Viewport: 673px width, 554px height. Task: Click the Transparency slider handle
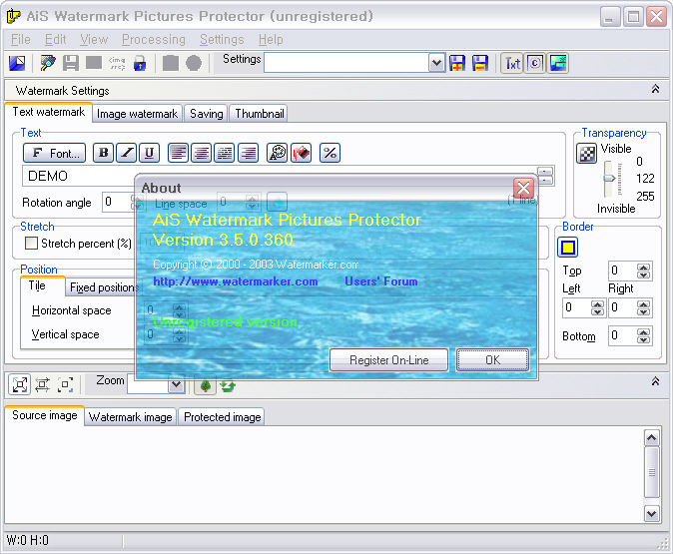(x=609, y=178)
